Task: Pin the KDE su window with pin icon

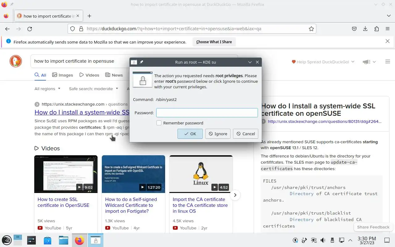Action: (141, 62)
